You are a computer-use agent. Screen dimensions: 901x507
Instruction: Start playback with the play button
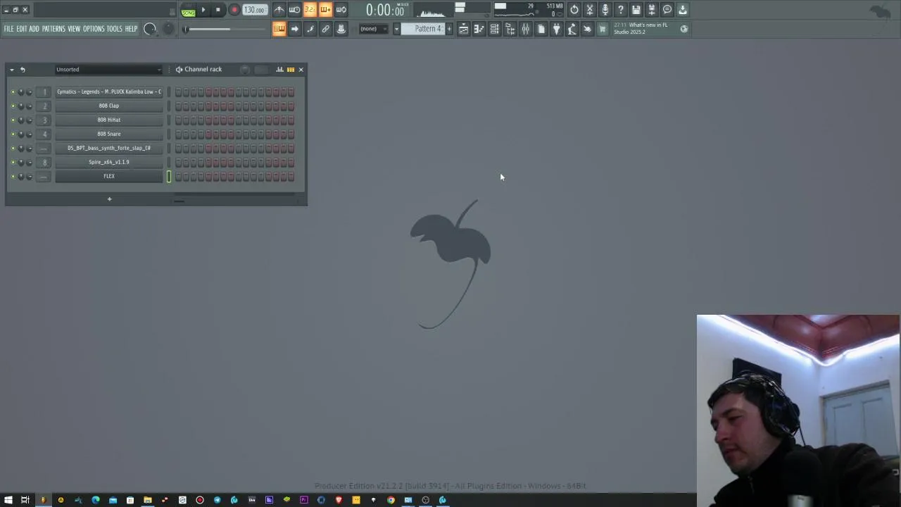[x=203, y=10]
